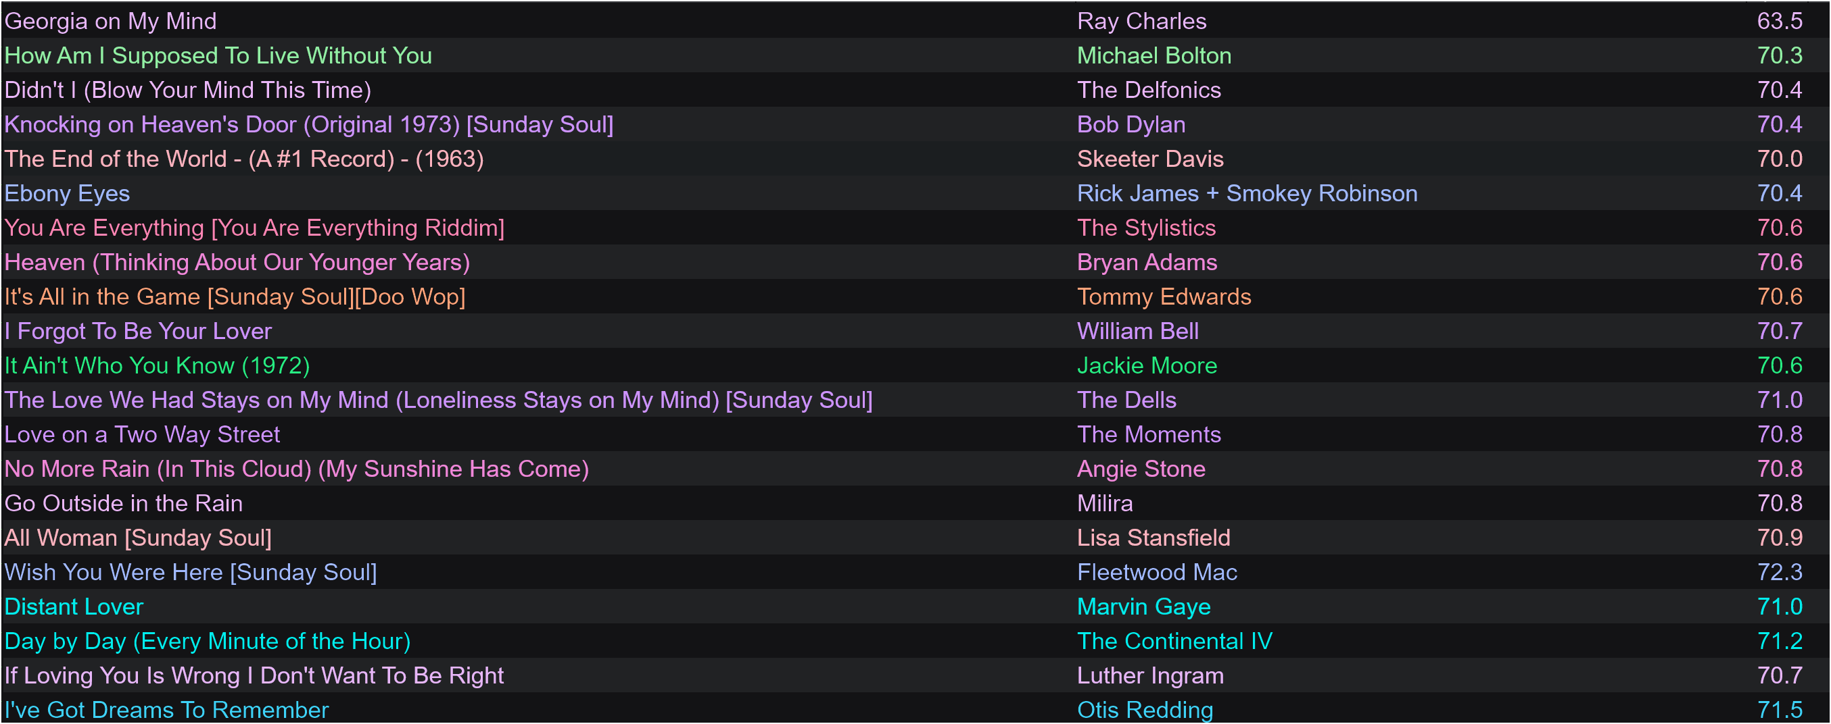Select the track Georgia on My Mind

click(916, 20)
